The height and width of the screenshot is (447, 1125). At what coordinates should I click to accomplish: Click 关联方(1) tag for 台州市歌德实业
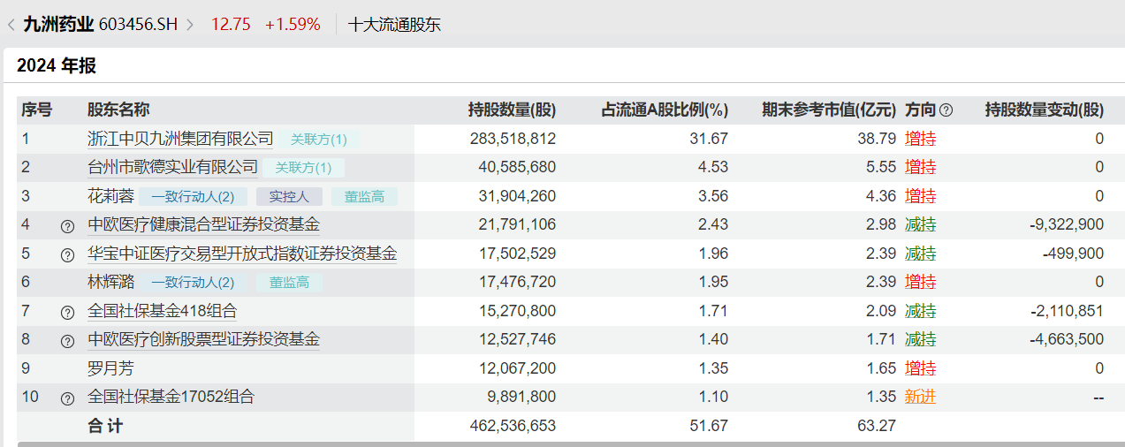pos(303,168)
